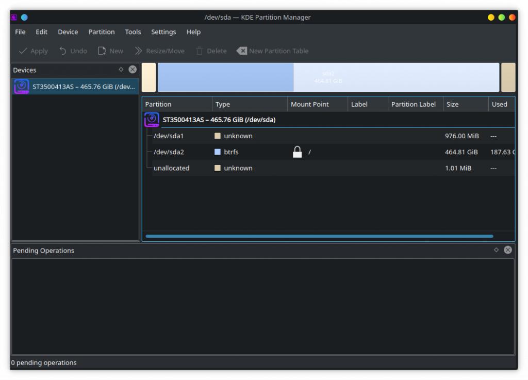This screenshot has width=528, height=380.
Task: Float the Pending Operations panel
Action: point(496,250)
